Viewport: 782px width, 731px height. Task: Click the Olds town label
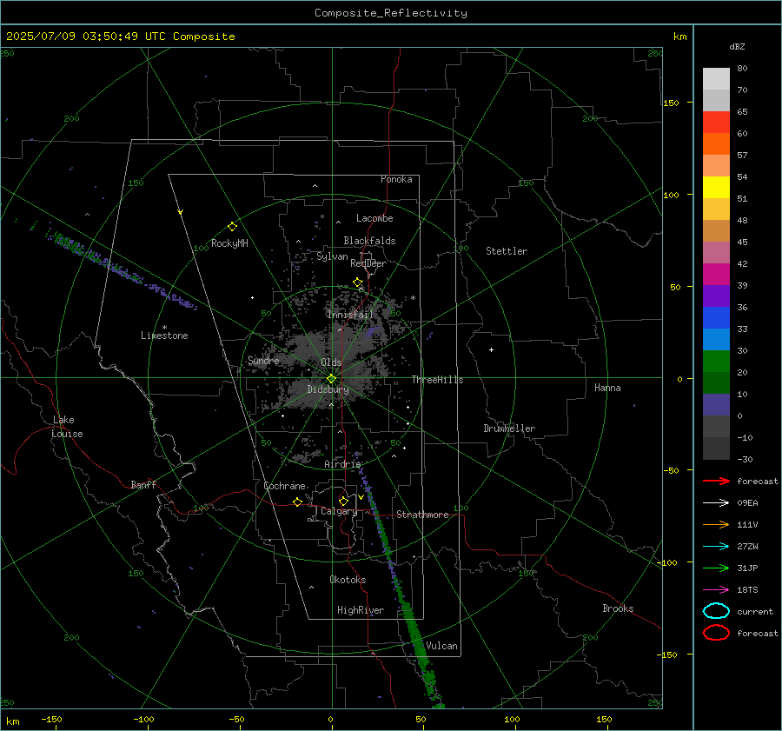tap(331, 362)
